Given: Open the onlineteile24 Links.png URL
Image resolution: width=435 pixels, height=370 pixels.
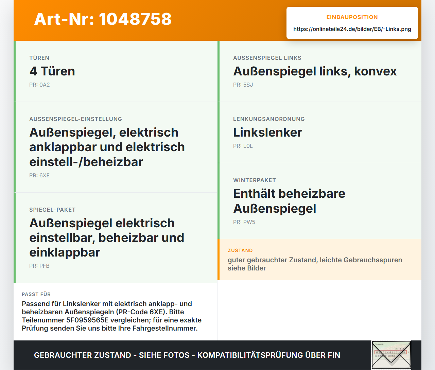Looking at the screenshot, I should pyautogui.click(x=352, y=29).
